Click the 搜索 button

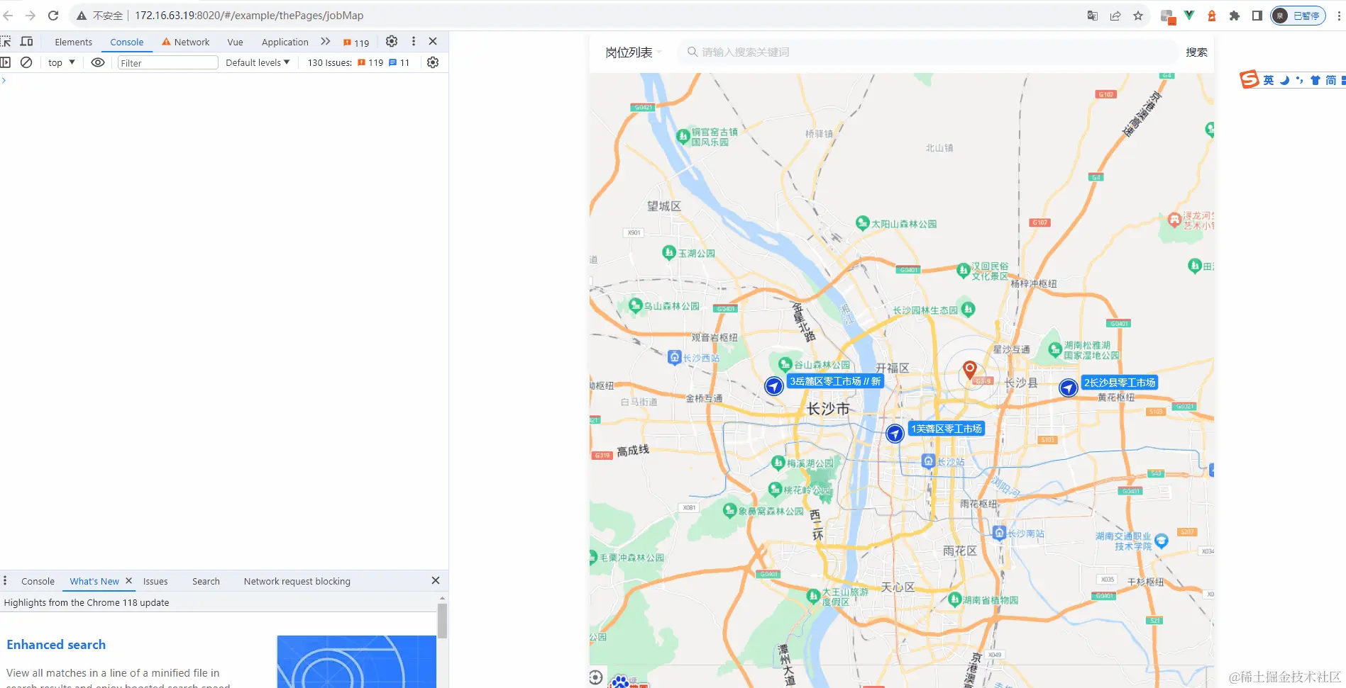point(1196,52)
